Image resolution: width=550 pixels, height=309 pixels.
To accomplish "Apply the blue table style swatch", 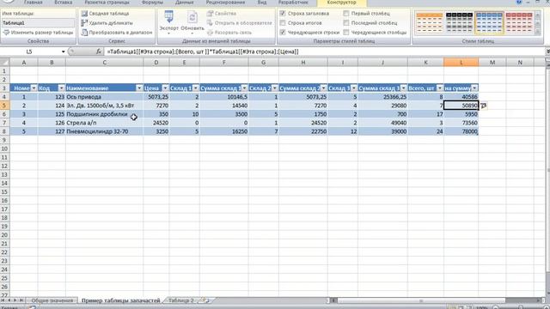I will point(489,23).
